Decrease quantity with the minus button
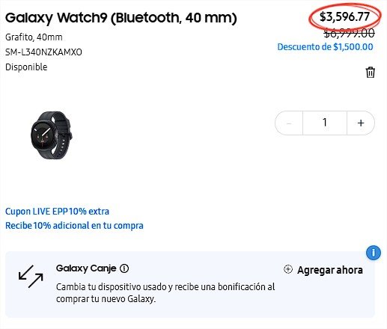 [289, 123]
